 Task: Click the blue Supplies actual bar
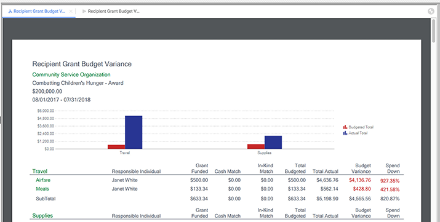pyautogui.click(x=273, y=143)
